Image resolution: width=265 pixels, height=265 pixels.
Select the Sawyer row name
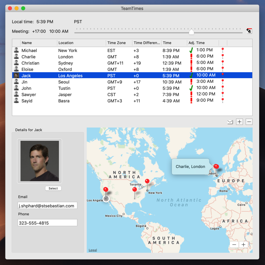pyautogui.click(x=29, y=94)
